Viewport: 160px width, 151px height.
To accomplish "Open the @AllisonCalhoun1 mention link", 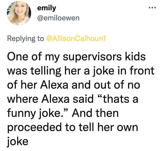I will click(76, 39).
